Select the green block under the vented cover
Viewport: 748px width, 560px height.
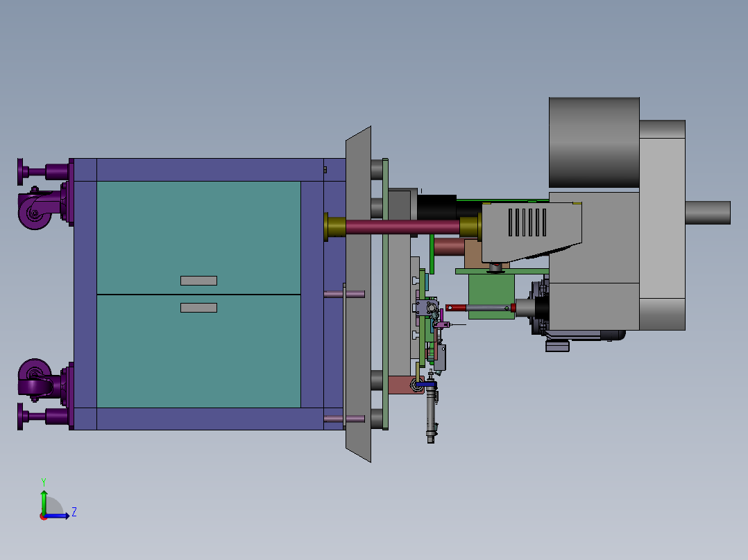point(491,295)
